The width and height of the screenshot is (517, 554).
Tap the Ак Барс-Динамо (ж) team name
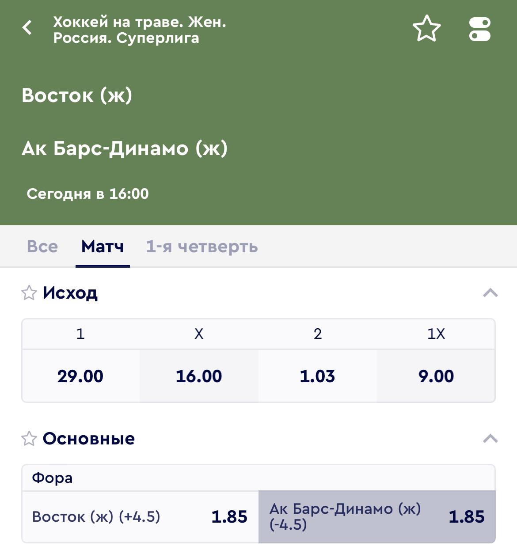[x=125, y=148]
